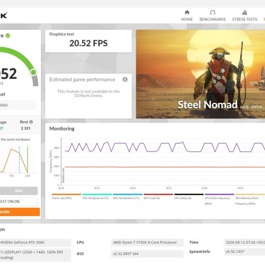This screenshot has height=265, width=265.
Task: Click the Graphics test label
Action: click(x=61, y=34)
